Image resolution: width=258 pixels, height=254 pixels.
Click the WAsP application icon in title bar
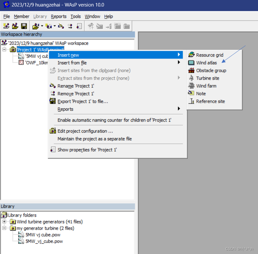(6, 5)
